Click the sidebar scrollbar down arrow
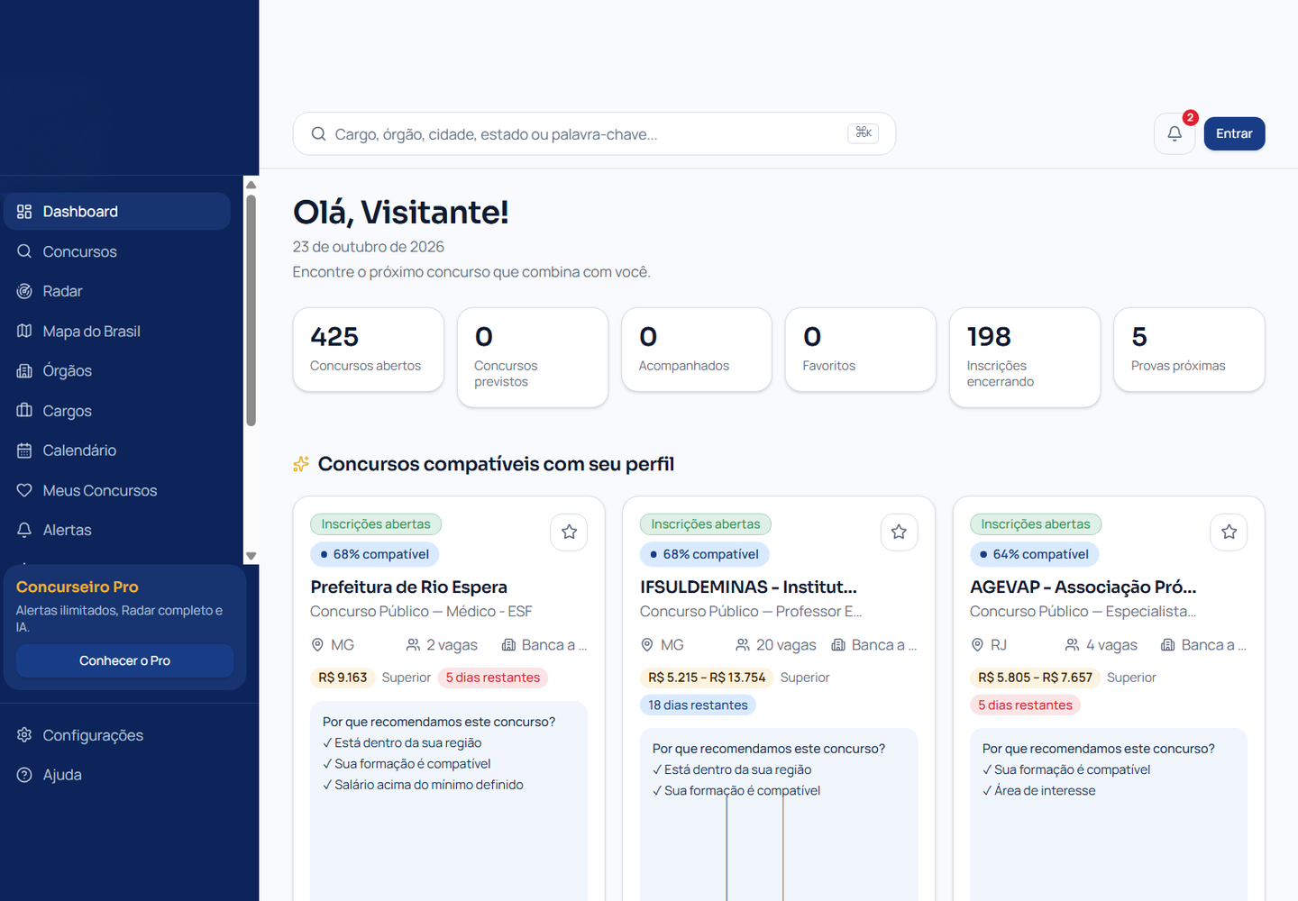The image size is (1298, 901). [251, 557]
